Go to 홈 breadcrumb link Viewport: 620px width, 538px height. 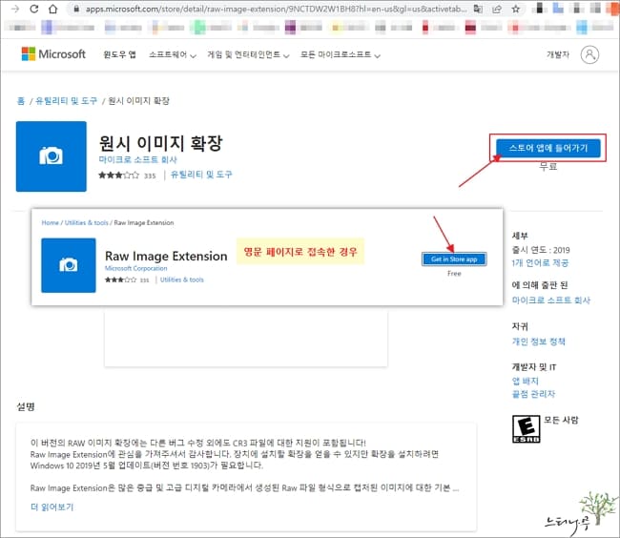coord(21,101)
